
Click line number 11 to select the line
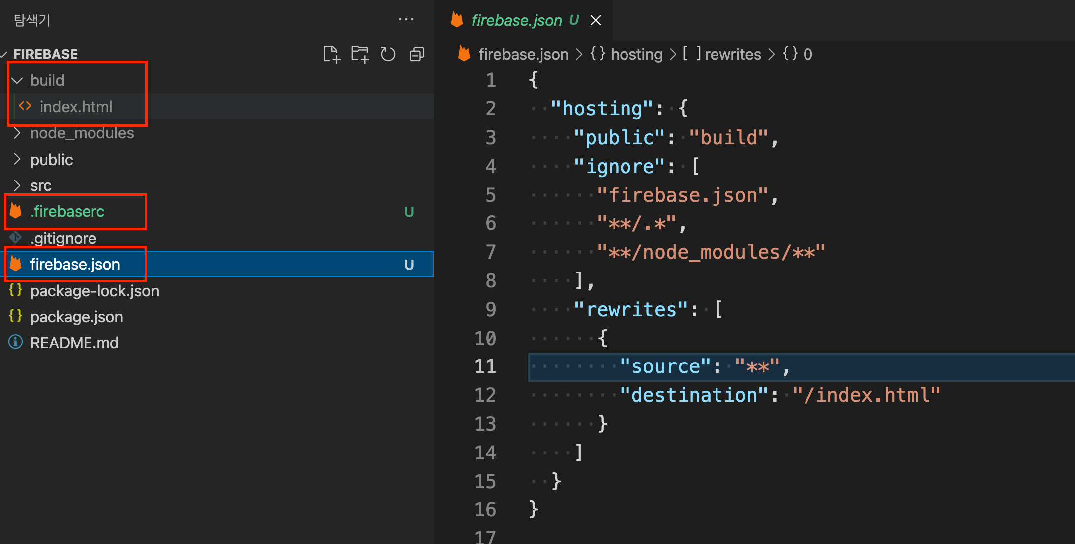(486, 366)
